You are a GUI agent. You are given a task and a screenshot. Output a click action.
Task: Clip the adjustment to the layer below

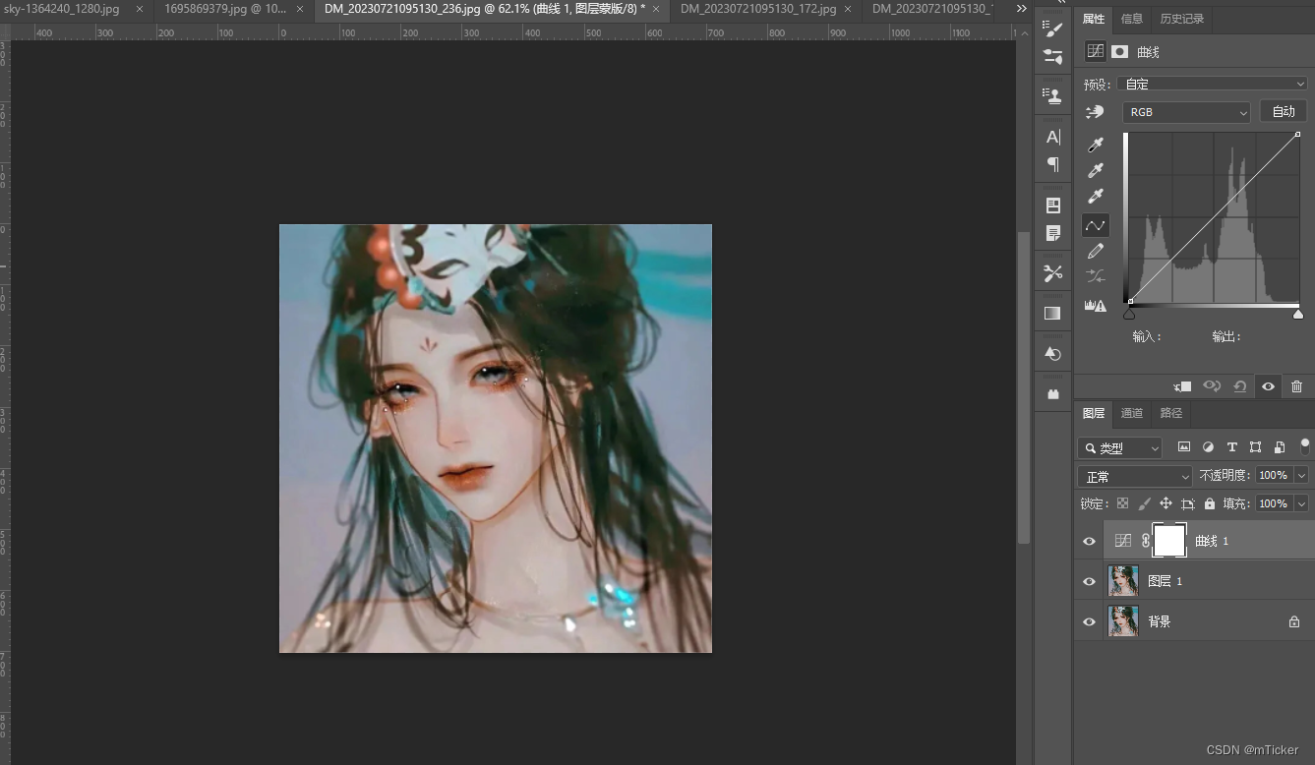pos(1184,386)
